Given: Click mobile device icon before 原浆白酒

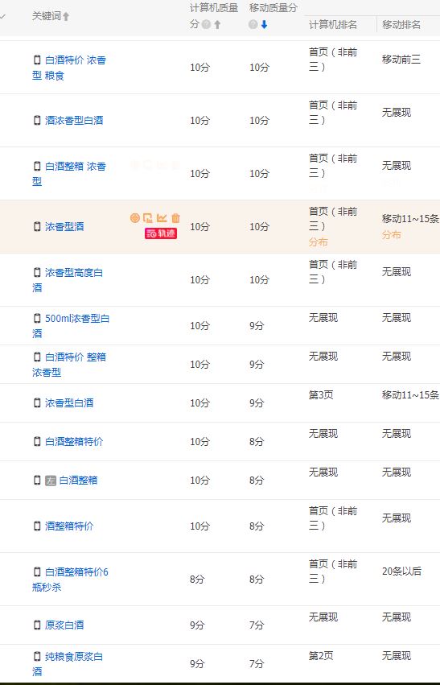Looking at the screenshot, I should (x=37, y=625).
